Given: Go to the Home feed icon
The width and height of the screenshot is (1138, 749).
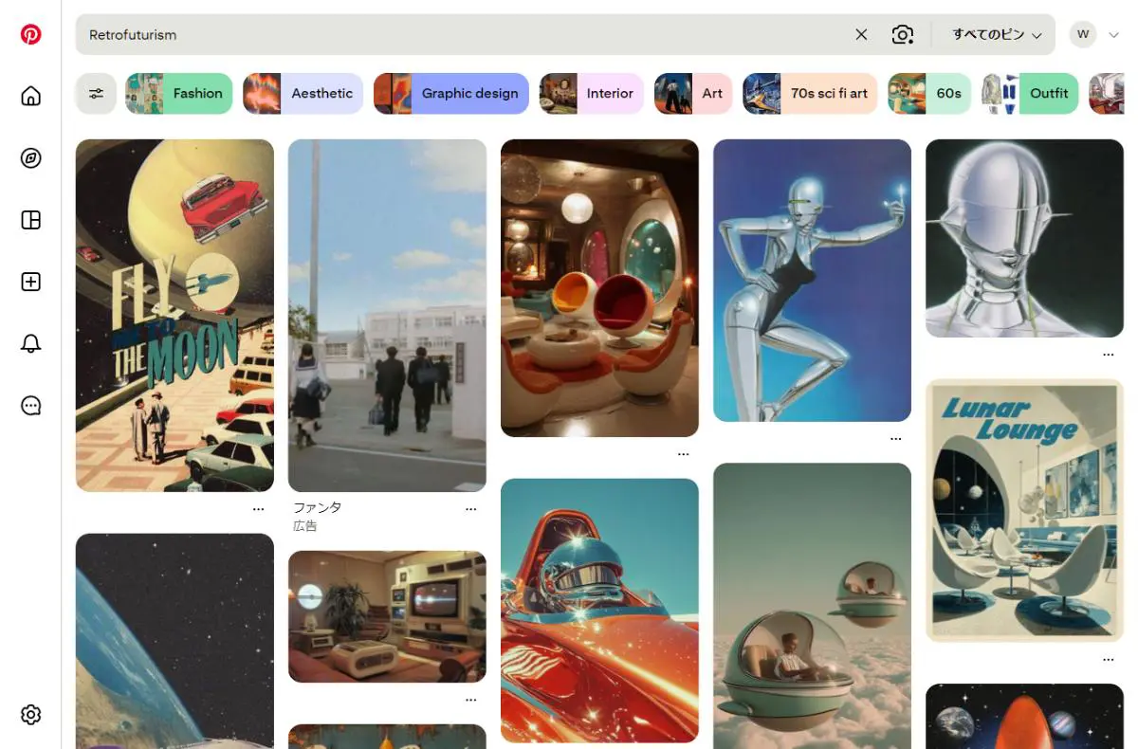Looking at the screenshot, I should (x=30, y=96).
